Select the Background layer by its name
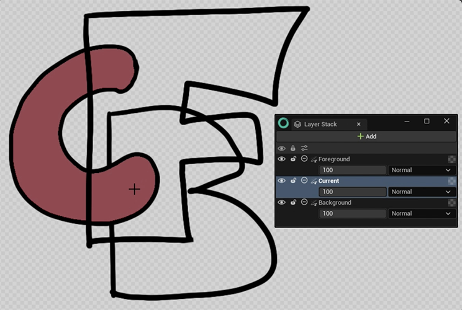Image resolution: width=462 pixels, height=310 pixels. (x=335, y=203)
